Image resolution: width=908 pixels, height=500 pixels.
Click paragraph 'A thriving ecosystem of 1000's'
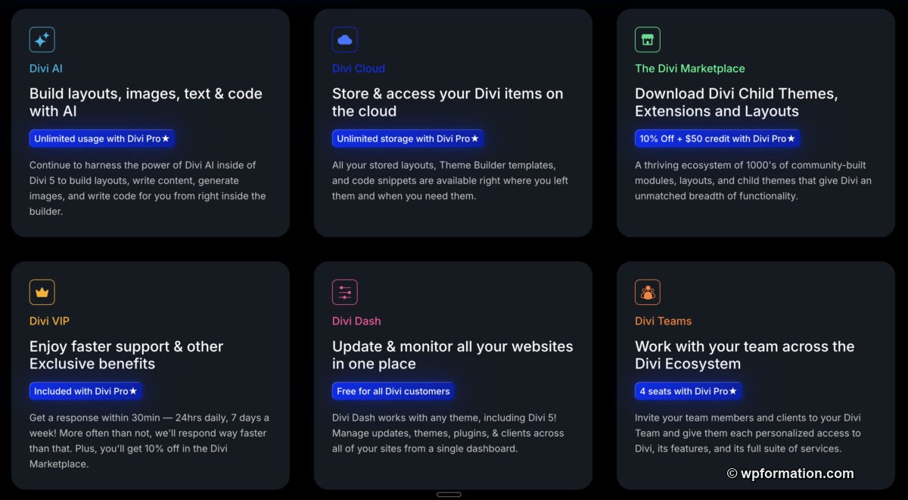pos(753,181)
